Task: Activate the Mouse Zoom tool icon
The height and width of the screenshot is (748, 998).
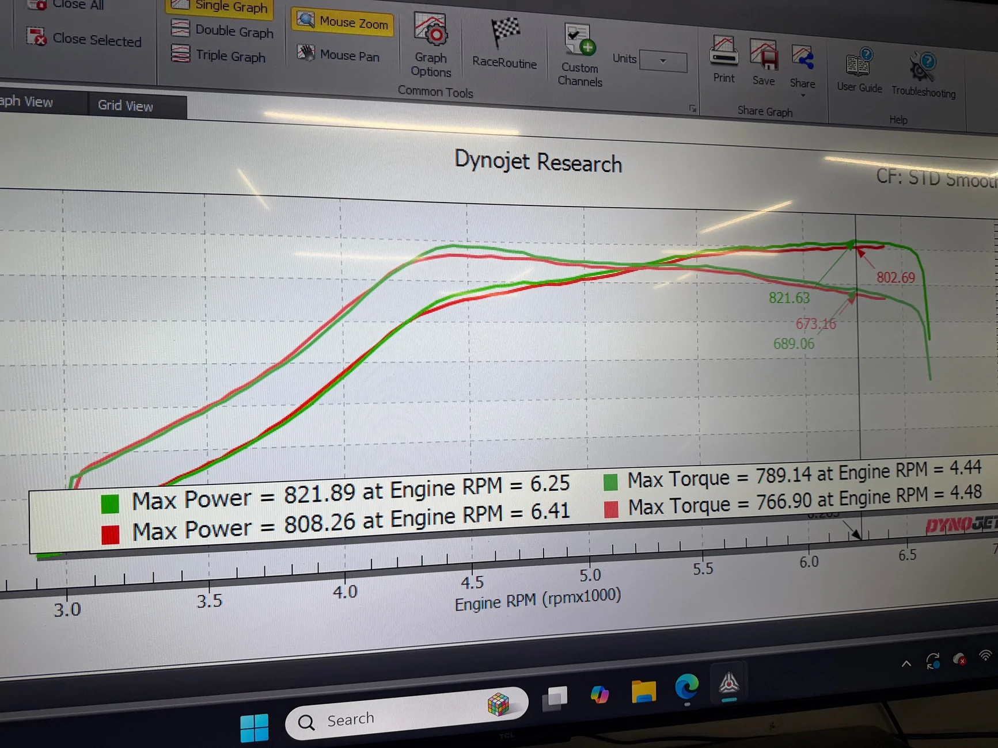Action: [x=305, y=21]
